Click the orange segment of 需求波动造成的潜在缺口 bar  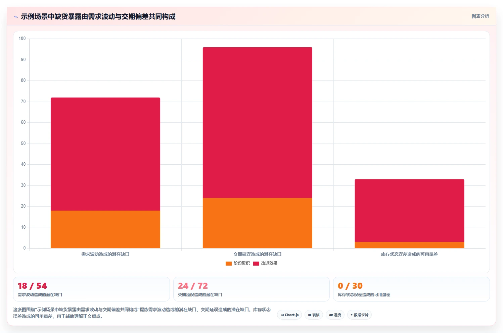105,229
